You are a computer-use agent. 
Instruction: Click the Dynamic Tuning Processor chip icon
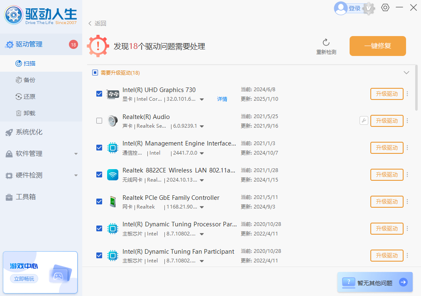pos(113,229)
